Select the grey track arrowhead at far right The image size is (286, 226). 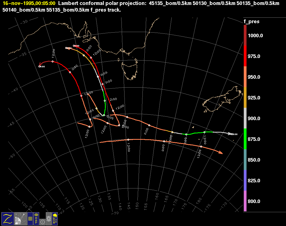(230, 134)
